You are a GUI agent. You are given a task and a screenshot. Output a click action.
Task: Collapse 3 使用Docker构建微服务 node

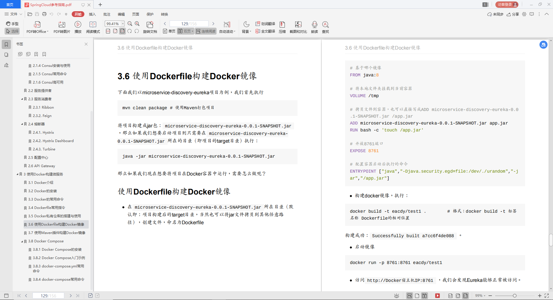pyautogui.click(x=17, y=174)
